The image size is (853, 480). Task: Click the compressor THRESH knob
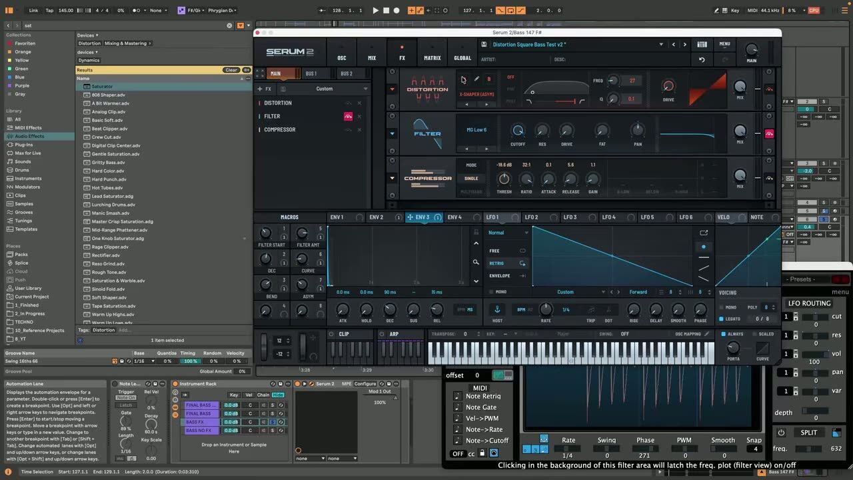pos(504,179)
